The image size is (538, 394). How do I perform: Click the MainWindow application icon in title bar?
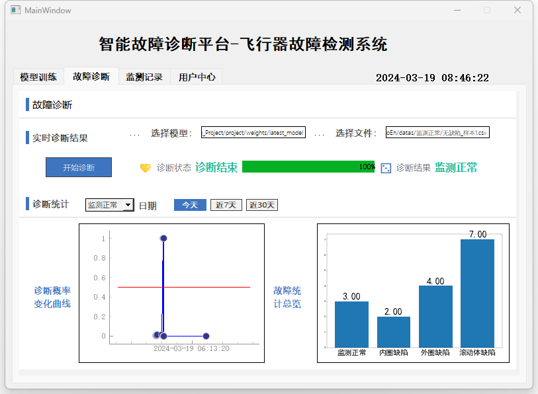point(15,11)
